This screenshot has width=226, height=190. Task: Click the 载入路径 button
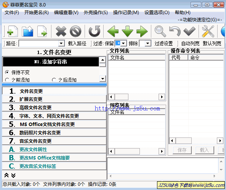click(77, 43)
